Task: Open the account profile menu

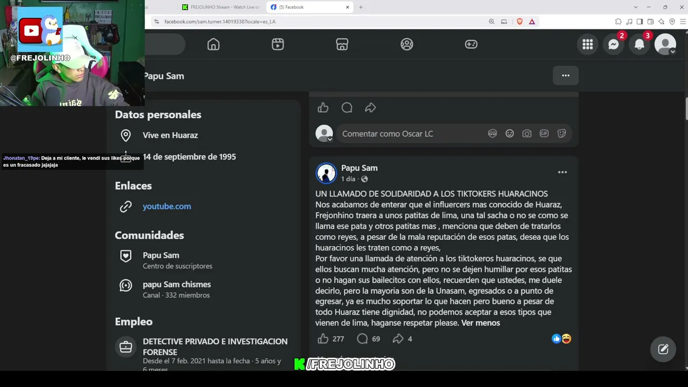Action: (665, 45)
